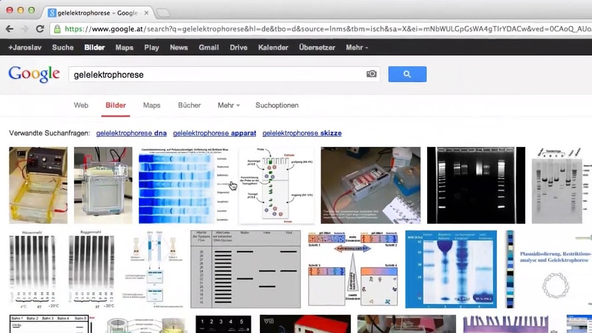This screenshot has width=592, height=333.
Task: Open the purple gel comb thumbnail
Action: pyautogui.click(x=506, y=324)
